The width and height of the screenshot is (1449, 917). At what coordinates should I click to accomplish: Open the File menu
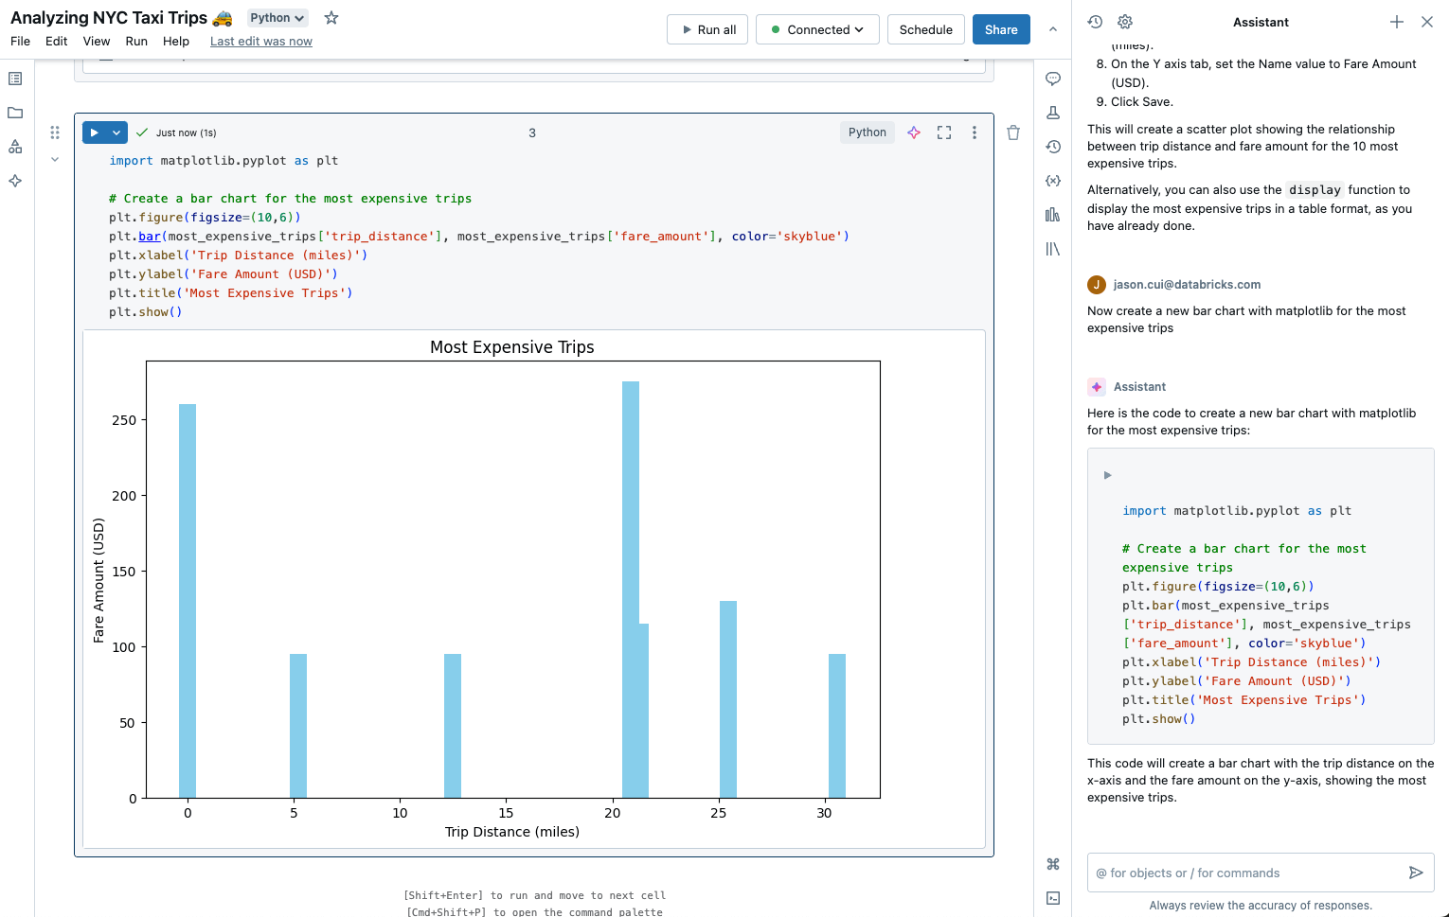coord(19,41)
